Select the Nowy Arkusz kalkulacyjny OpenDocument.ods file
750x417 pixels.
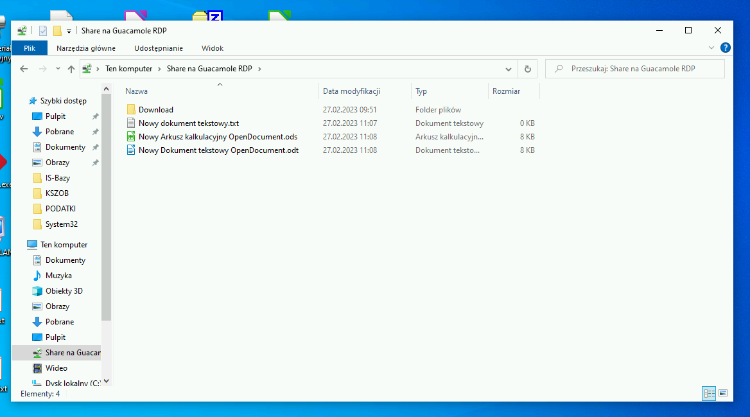pos(218,137)
